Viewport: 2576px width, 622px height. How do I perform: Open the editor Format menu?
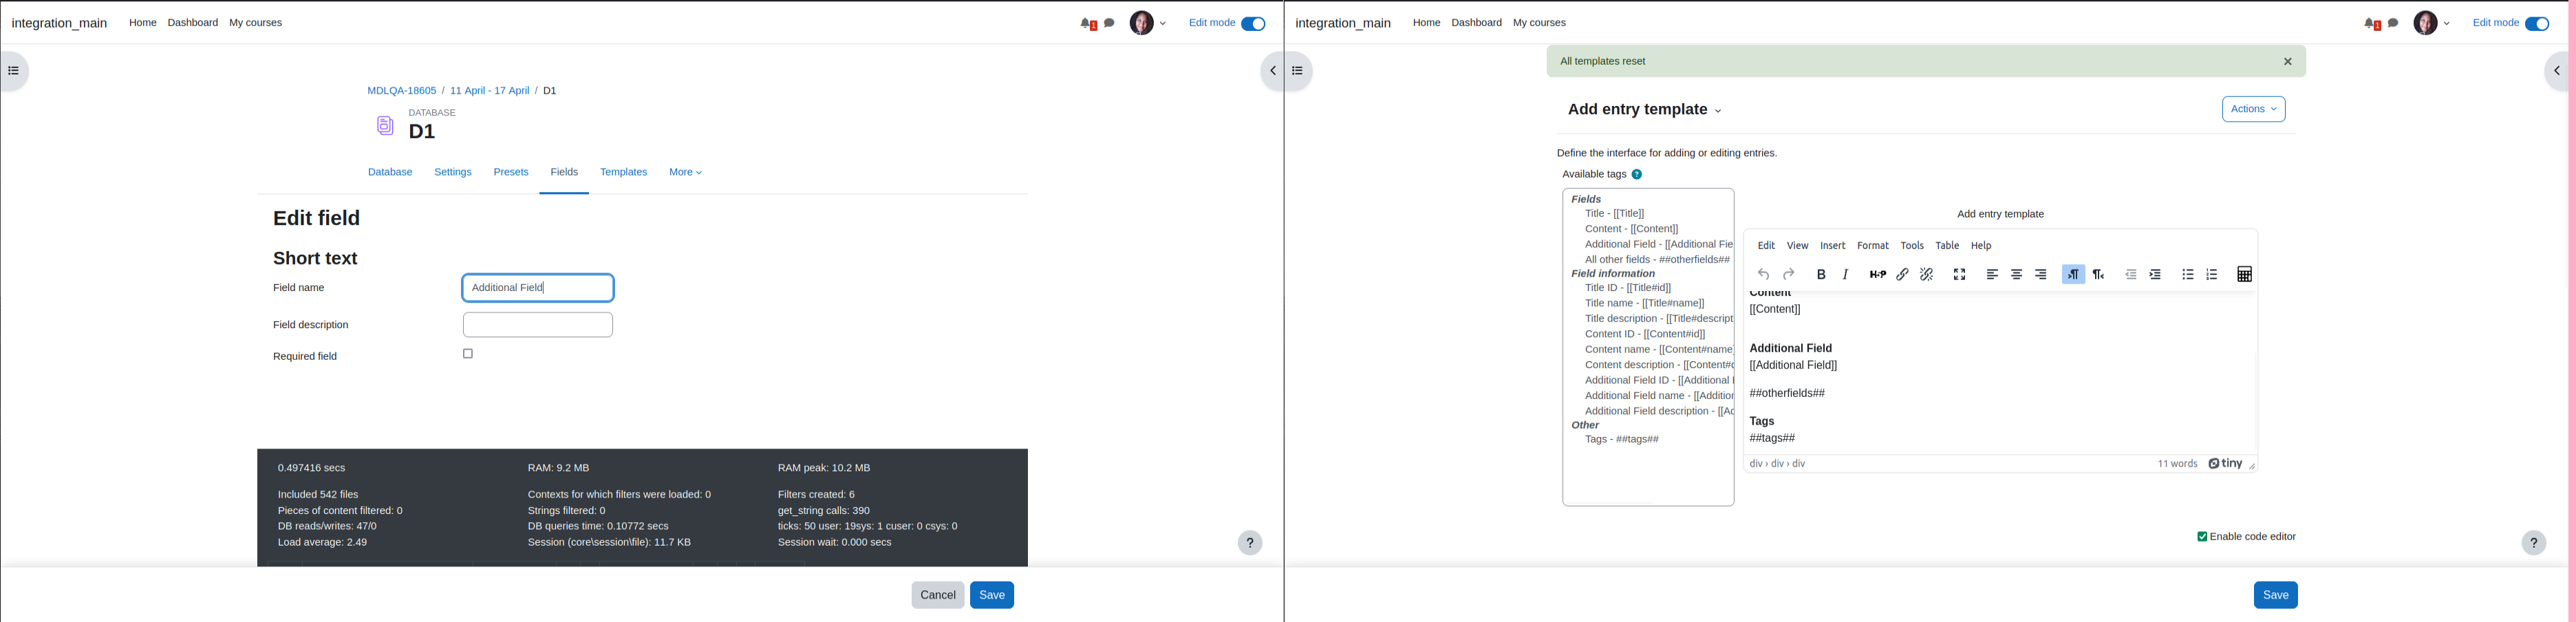1873,246
